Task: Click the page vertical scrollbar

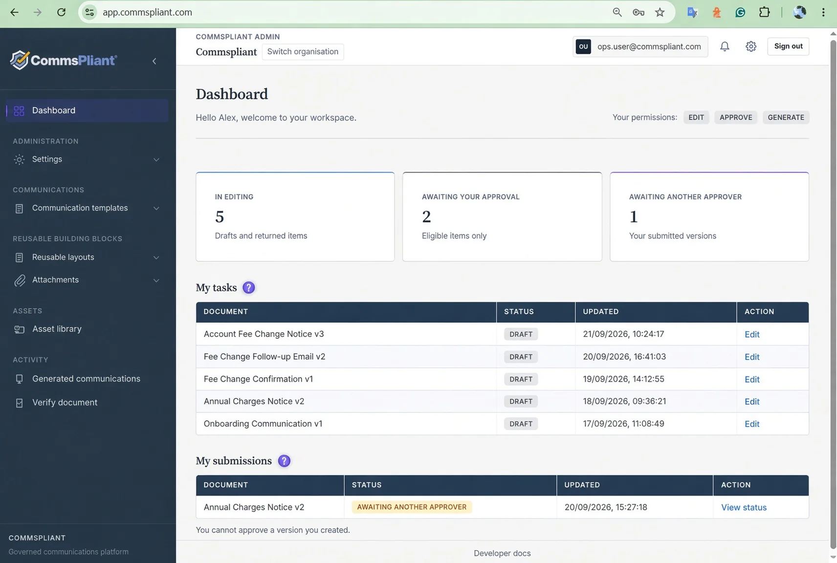Action: pos(833,293)
